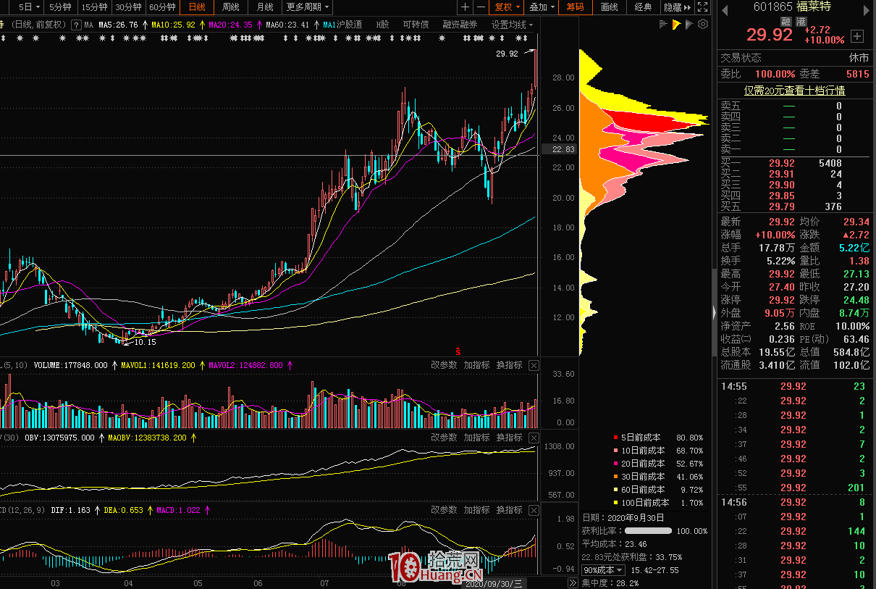876x589 pixels.
Task: Toggle the 画线 drawing tools
Action: click(610, 7)
